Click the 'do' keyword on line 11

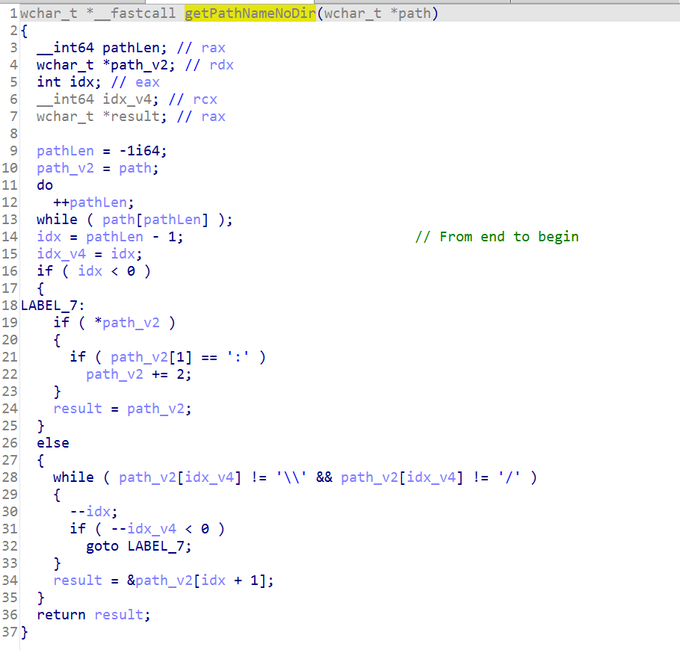[45, 185]
